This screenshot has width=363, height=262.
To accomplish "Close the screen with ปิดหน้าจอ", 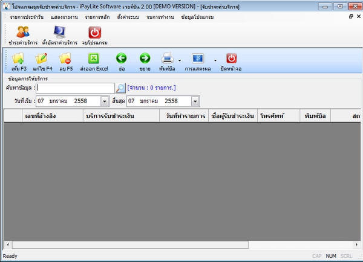I will [x=231, y=62].
